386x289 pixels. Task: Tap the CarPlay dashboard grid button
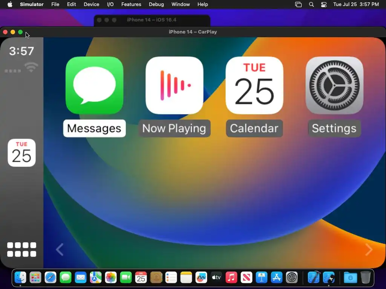(21, 249)
